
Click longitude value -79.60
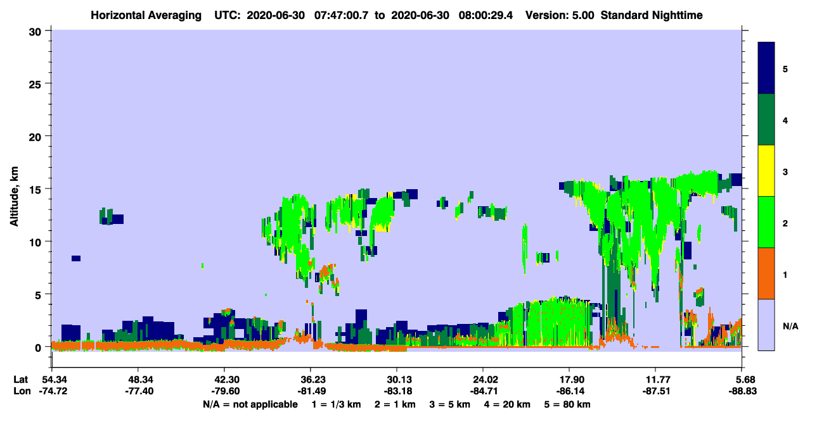coord(224,392)
